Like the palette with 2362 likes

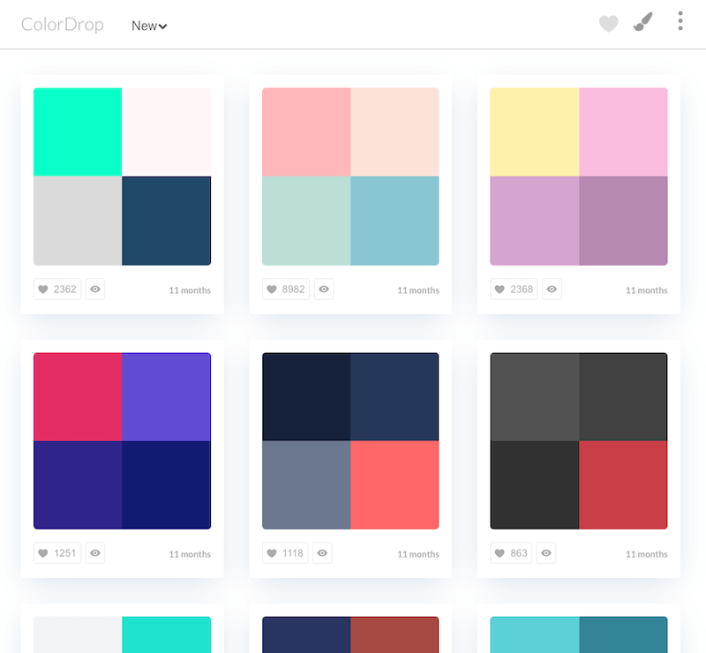[57, 289]
